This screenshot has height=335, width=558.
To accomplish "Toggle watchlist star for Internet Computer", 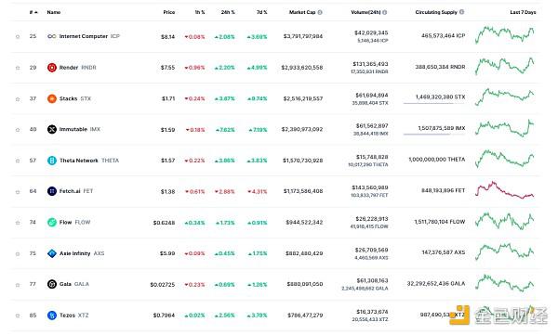I will (18, 36).
